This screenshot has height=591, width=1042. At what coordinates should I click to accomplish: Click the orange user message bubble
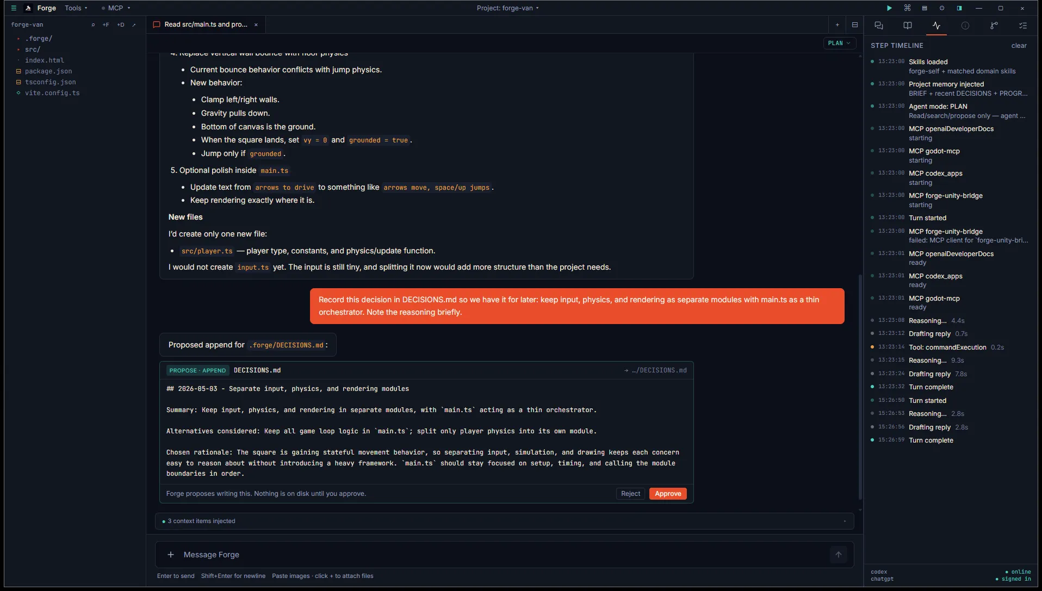coord(577,306)
